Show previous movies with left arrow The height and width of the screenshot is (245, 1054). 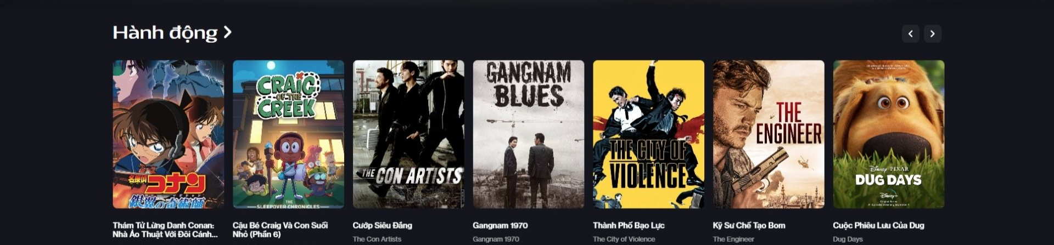coord(910,33)
